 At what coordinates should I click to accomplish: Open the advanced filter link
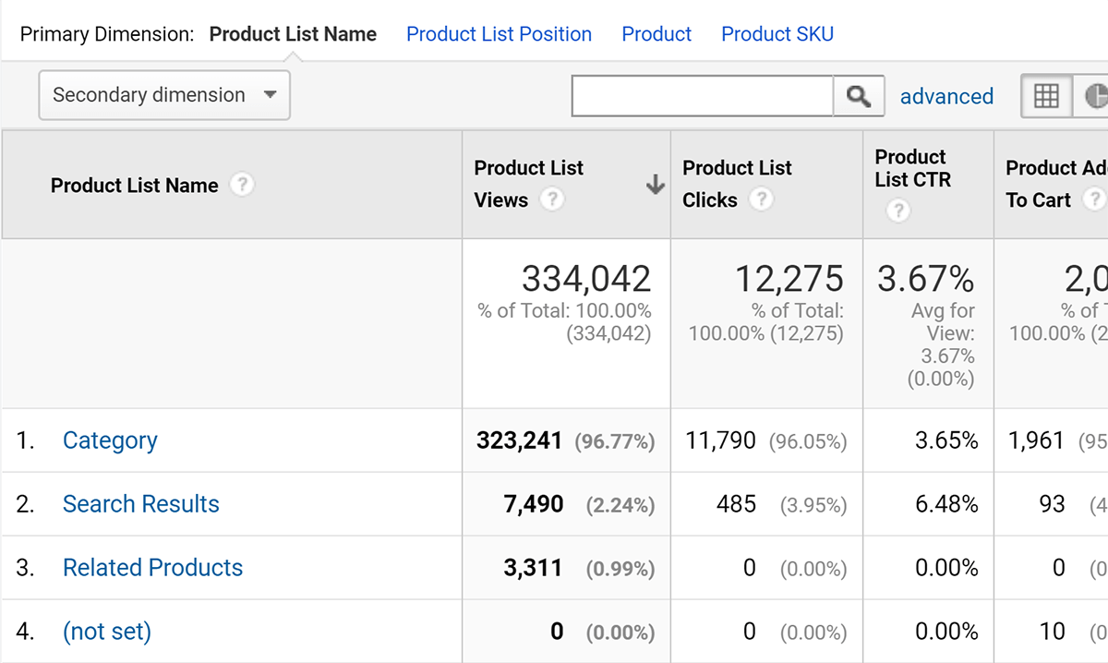(x=946, y=96)
